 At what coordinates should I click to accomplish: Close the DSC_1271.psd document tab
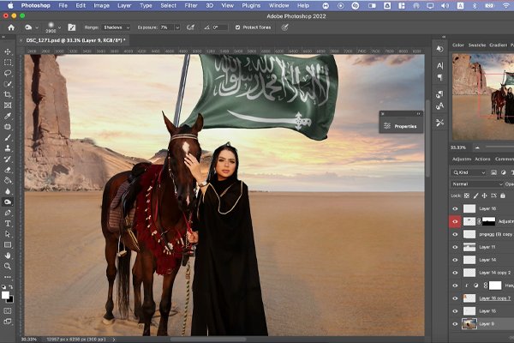click(21, 40)
